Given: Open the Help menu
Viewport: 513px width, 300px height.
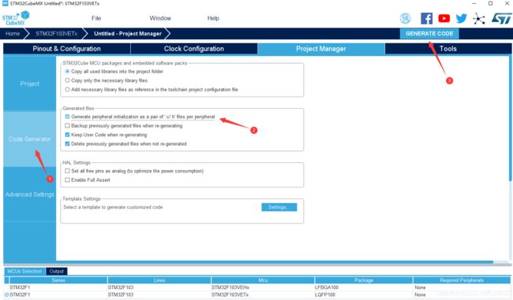Looking at the screenshot, I should coord(213,18).
